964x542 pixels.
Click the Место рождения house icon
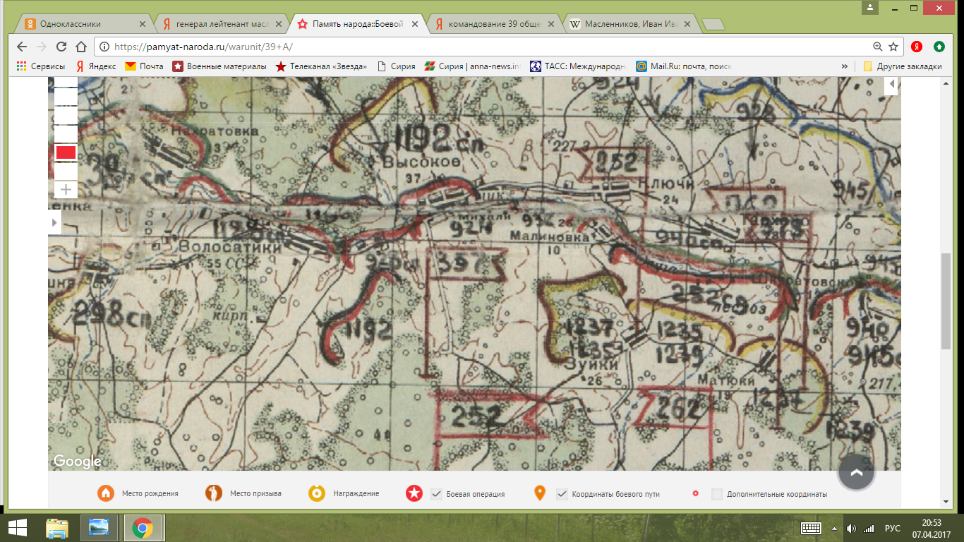(x=106, y=493)
